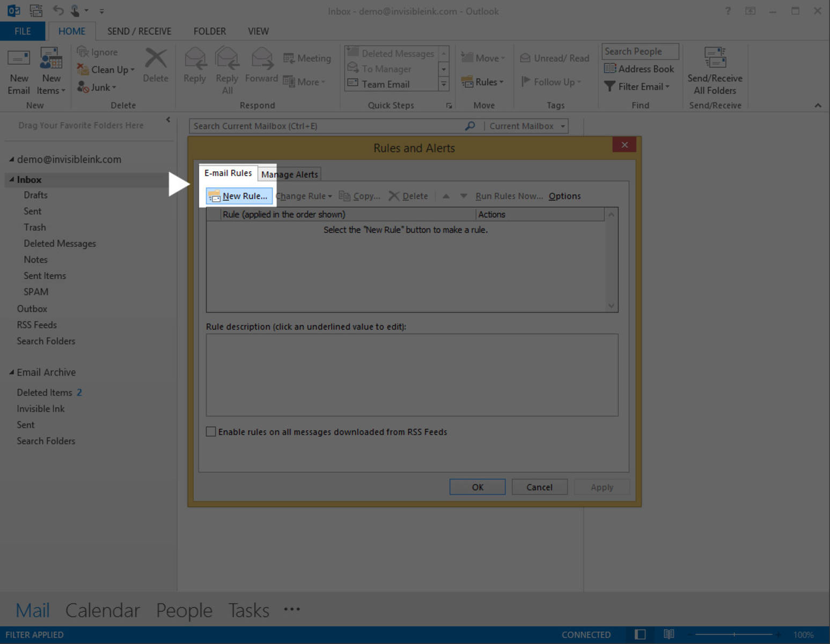
Task: Click the Delete X icon in ribbon
Action: coord(156,58)
